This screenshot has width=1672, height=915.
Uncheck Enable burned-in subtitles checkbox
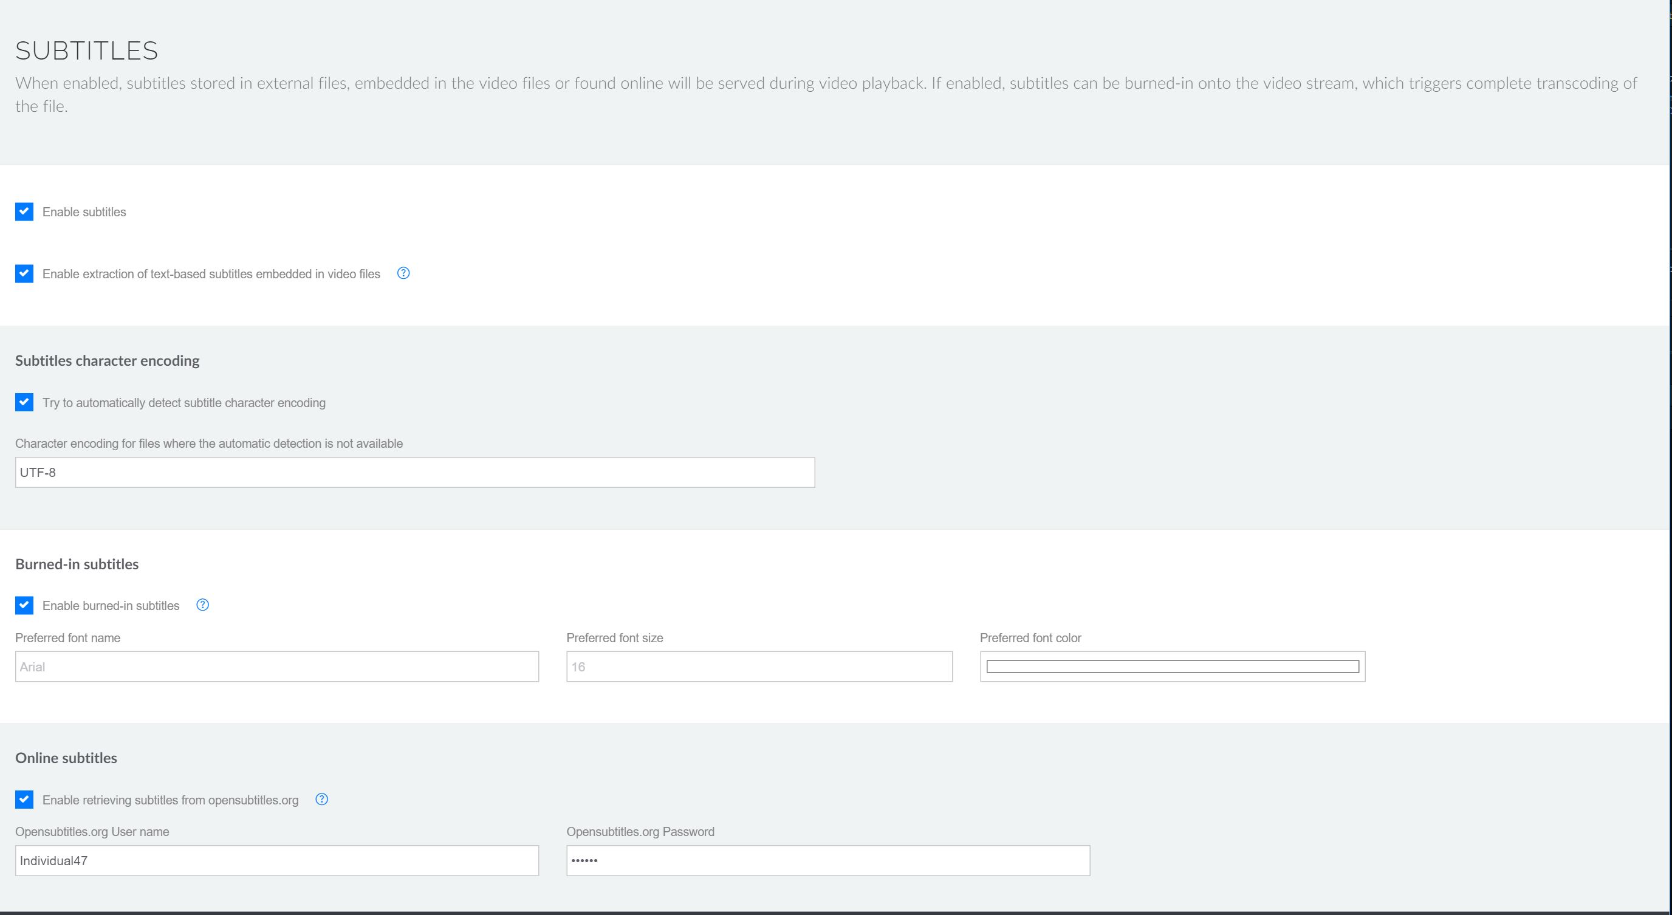25,605
